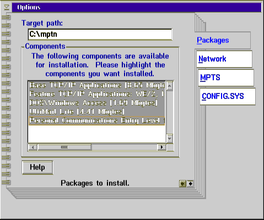
Task: Click inside the Target path field
Action: [x=100, y=34]
